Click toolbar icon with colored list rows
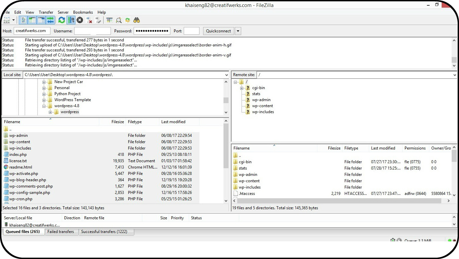The width and height of the screenshot is (459, 259). (x=110, y=20)
